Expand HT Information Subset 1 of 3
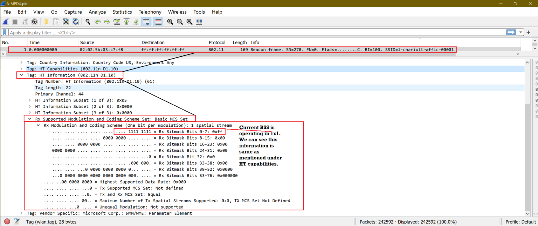 point(29,100)
